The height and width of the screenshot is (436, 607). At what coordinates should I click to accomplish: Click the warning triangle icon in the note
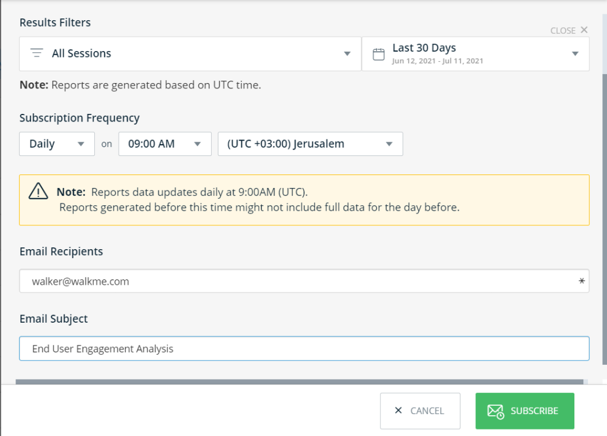pos(38,192)
